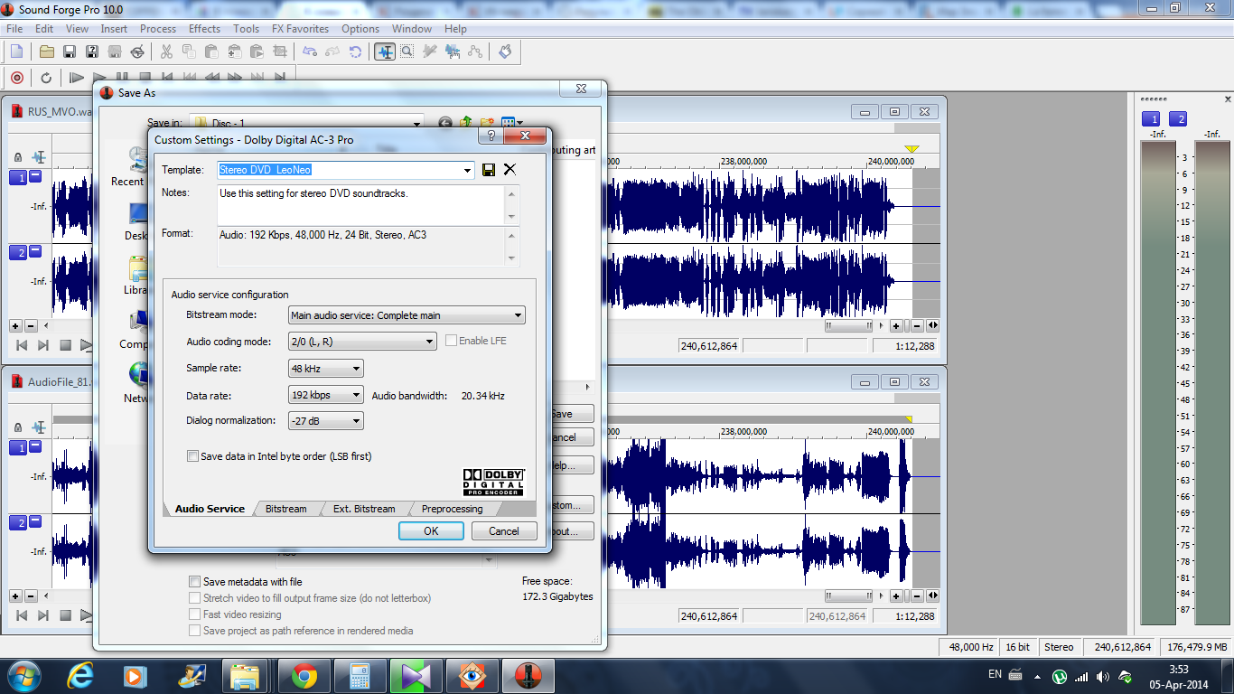Image resolution: width=1234 pixels, height=694 pixels.
Task: Click the Cut scissors toolbar icon
Action: point(166,52)
